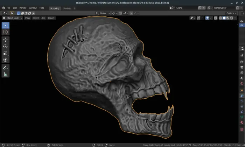The image size is (245, 147).
Task: Select the Cursor tool in toolbar
Action: 6,32
